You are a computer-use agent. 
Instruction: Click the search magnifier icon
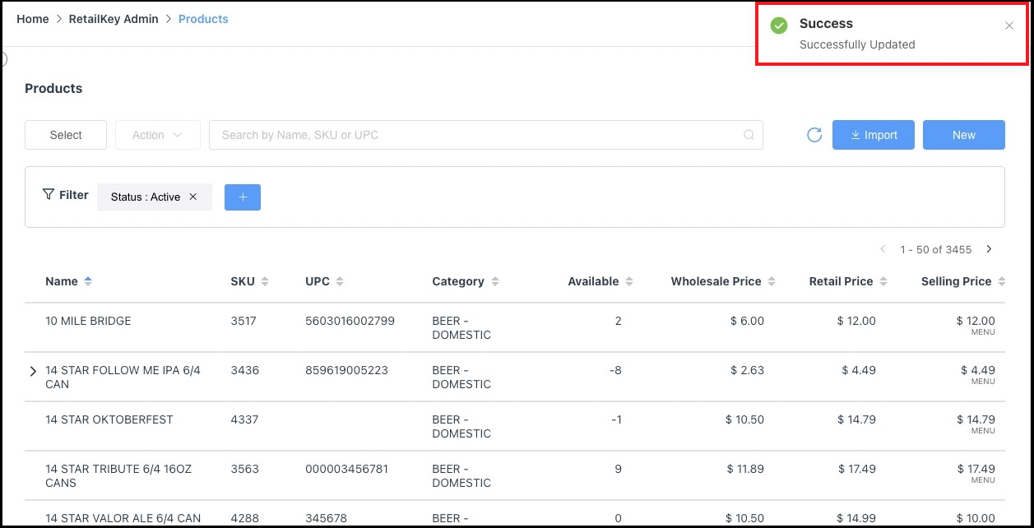(x=749, y=135)
